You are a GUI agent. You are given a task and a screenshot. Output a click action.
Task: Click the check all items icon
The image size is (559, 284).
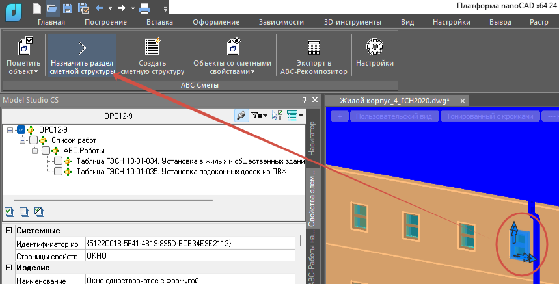point(9,212)
